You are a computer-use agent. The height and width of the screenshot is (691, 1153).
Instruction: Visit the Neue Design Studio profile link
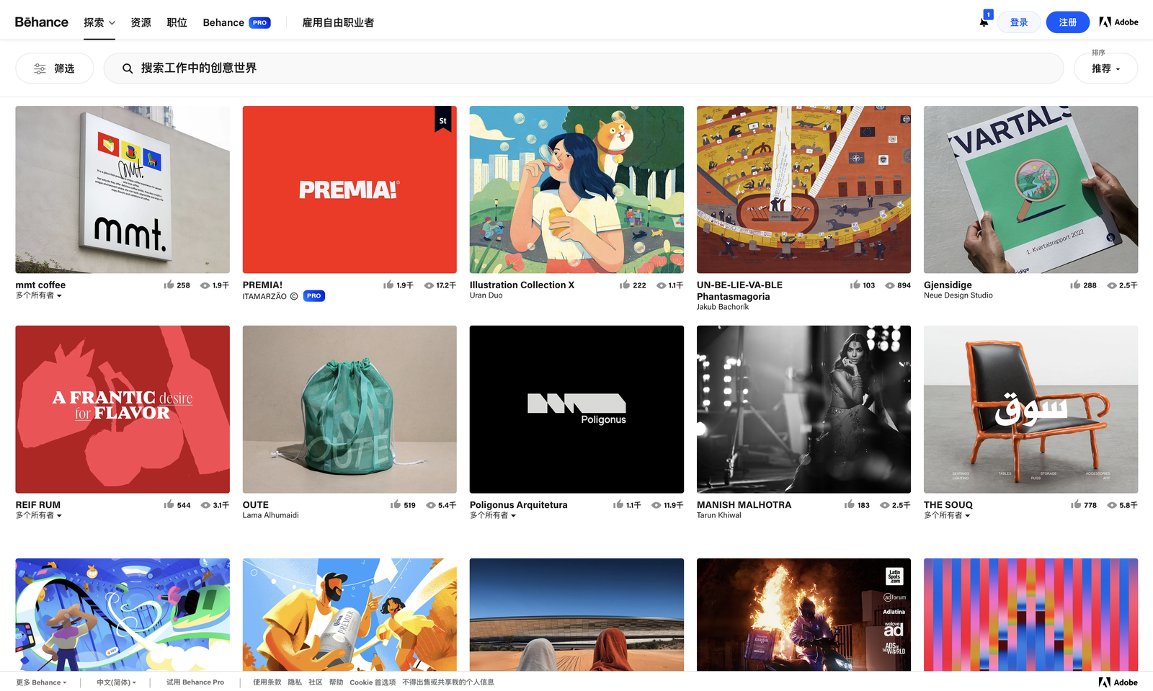pyautogui.click(x=958, y=295)
